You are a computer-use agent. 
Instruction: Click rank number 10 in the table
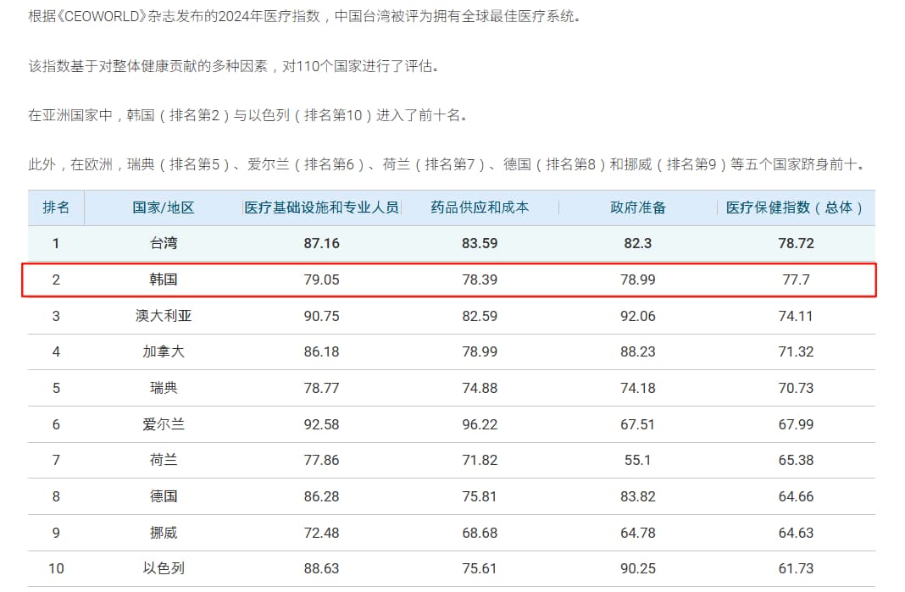click(56, 569)
